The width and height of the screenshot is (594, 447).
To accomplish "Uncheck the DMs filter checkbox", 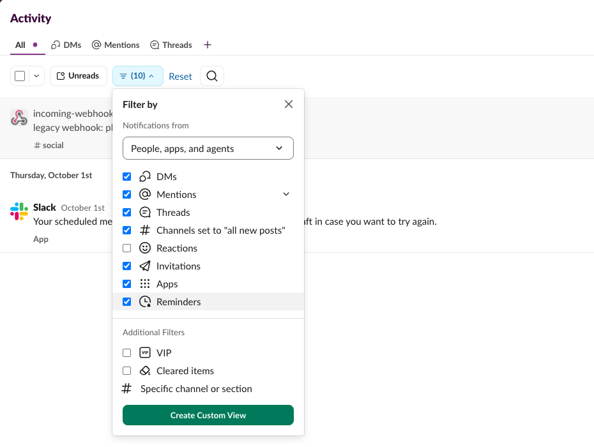I will point(127,176).
